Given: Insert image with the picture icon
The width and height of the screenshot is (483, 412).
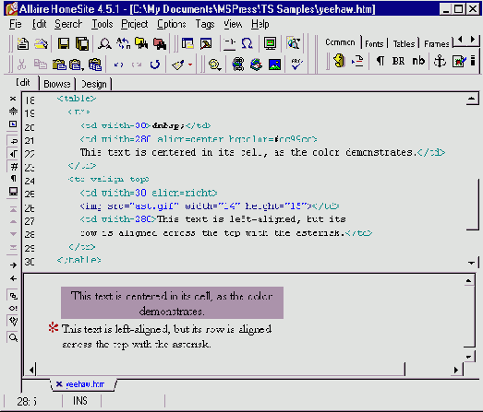Looking at the screenshot, I should point(274,65).
